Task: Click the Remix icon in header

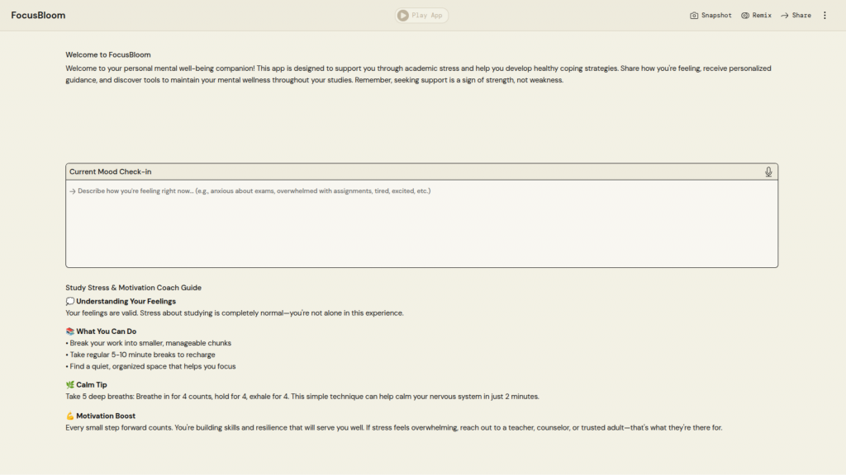Action: [745, 16]
